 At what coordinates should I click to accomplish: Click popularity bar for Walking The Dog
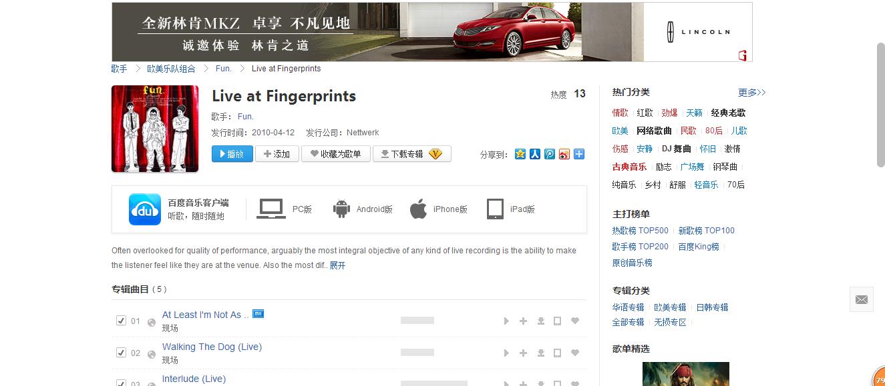417,352
